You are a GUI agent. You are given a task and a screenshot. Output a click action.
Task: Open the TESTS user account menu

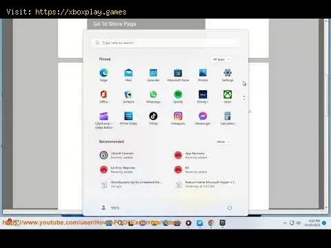coord(110,208)
